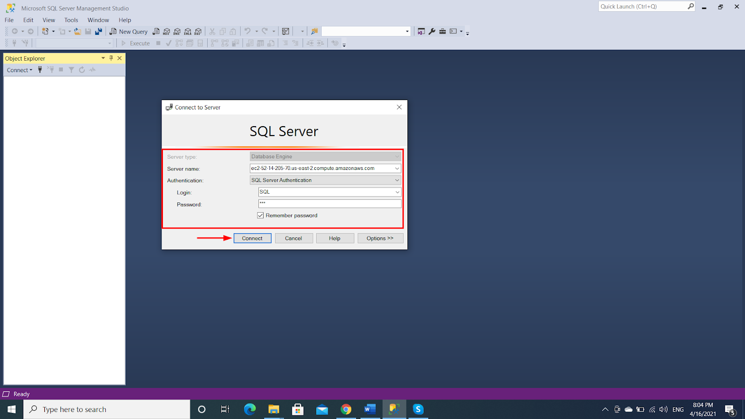
Task: Click the Task View taskbar icon
Action: (x=225, y=409)
